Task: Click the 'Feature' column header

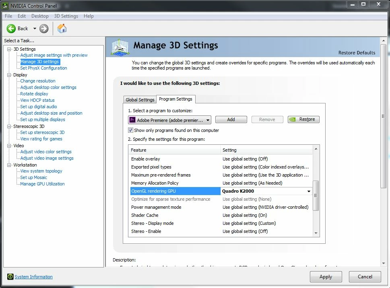Action: click(175, 150)
